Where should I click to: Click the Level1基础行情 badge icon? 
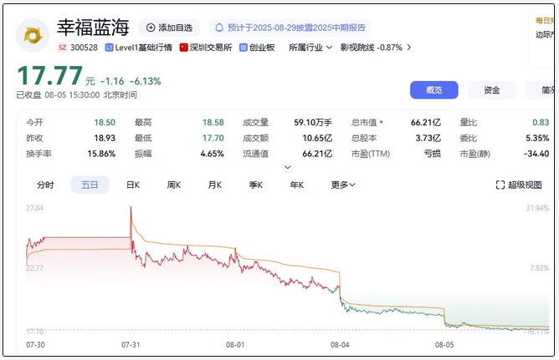click(110, 48)
